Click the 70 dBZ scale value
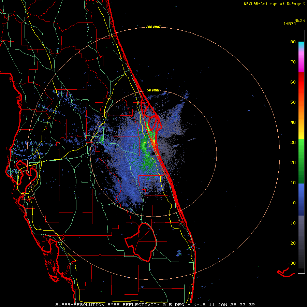Viewport: 307px width, 307px height. pyautogui.click(x=293, y=62)
